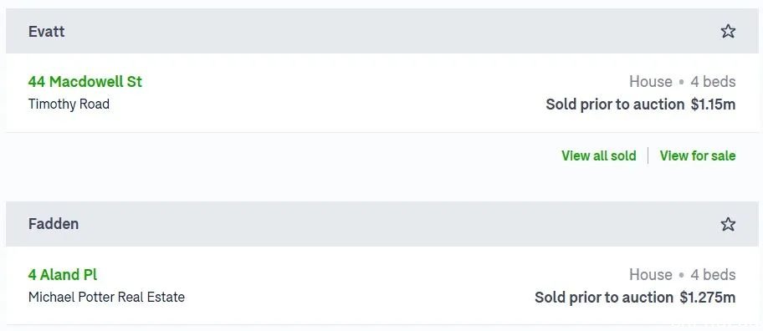Click the $1.15m sale price
The width and height of the screenshot is (763, 331).
[x=713, y=104]
